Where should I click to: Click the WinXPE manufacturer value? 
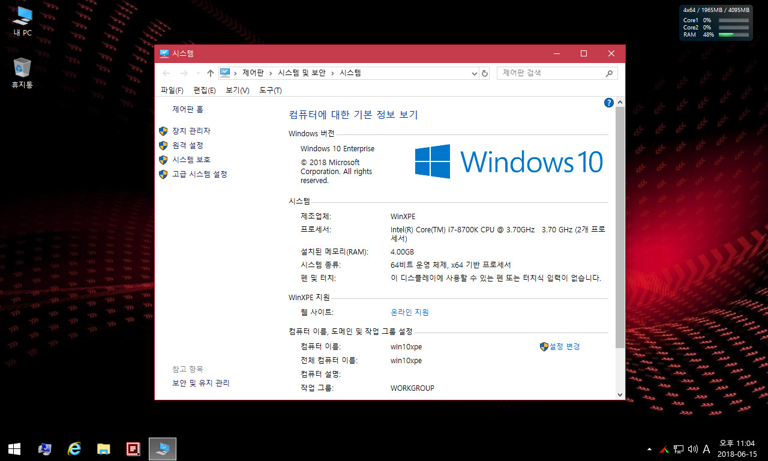tap(403, 217)
